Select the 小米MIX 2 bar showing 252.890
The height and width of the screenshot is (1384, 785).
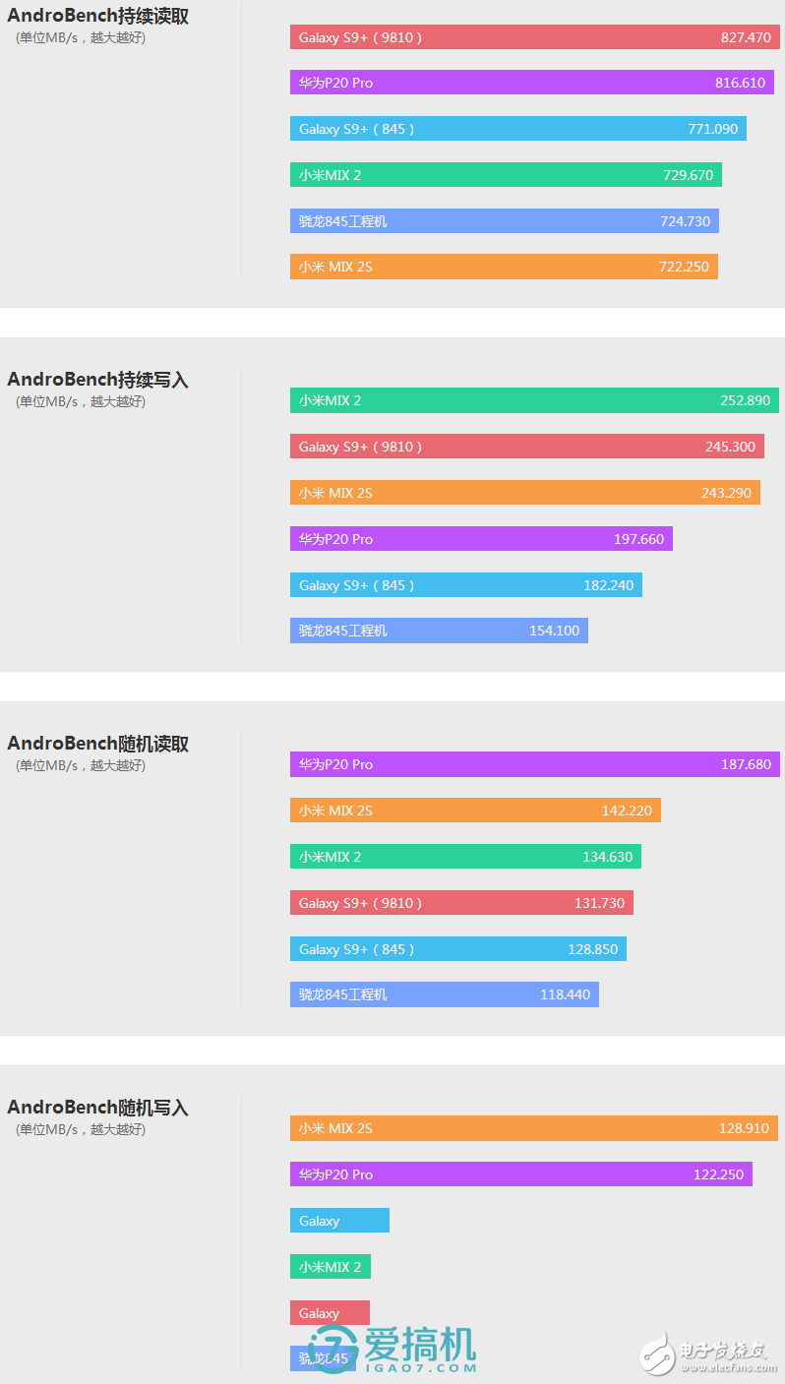[x=534, y=400]
